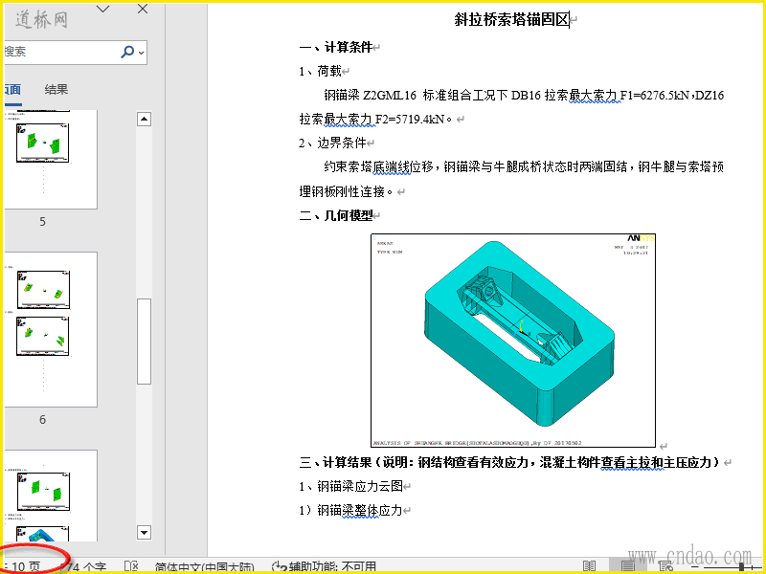The height and width of the screenshot is (574, 766).
Task: Click the thumbnail pane scrollbar handle
Action: point(144,342)
